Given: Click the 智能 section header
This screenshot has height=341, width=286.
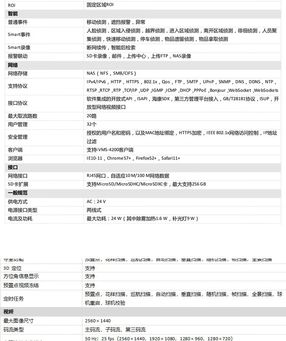Looking at the screenshot, I should tap(13, 14).
